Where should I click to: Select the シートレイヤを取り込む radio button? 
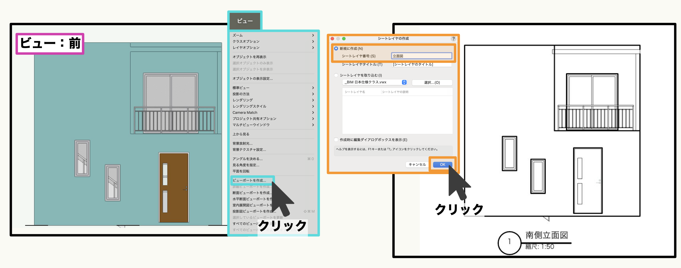(336, 75)
